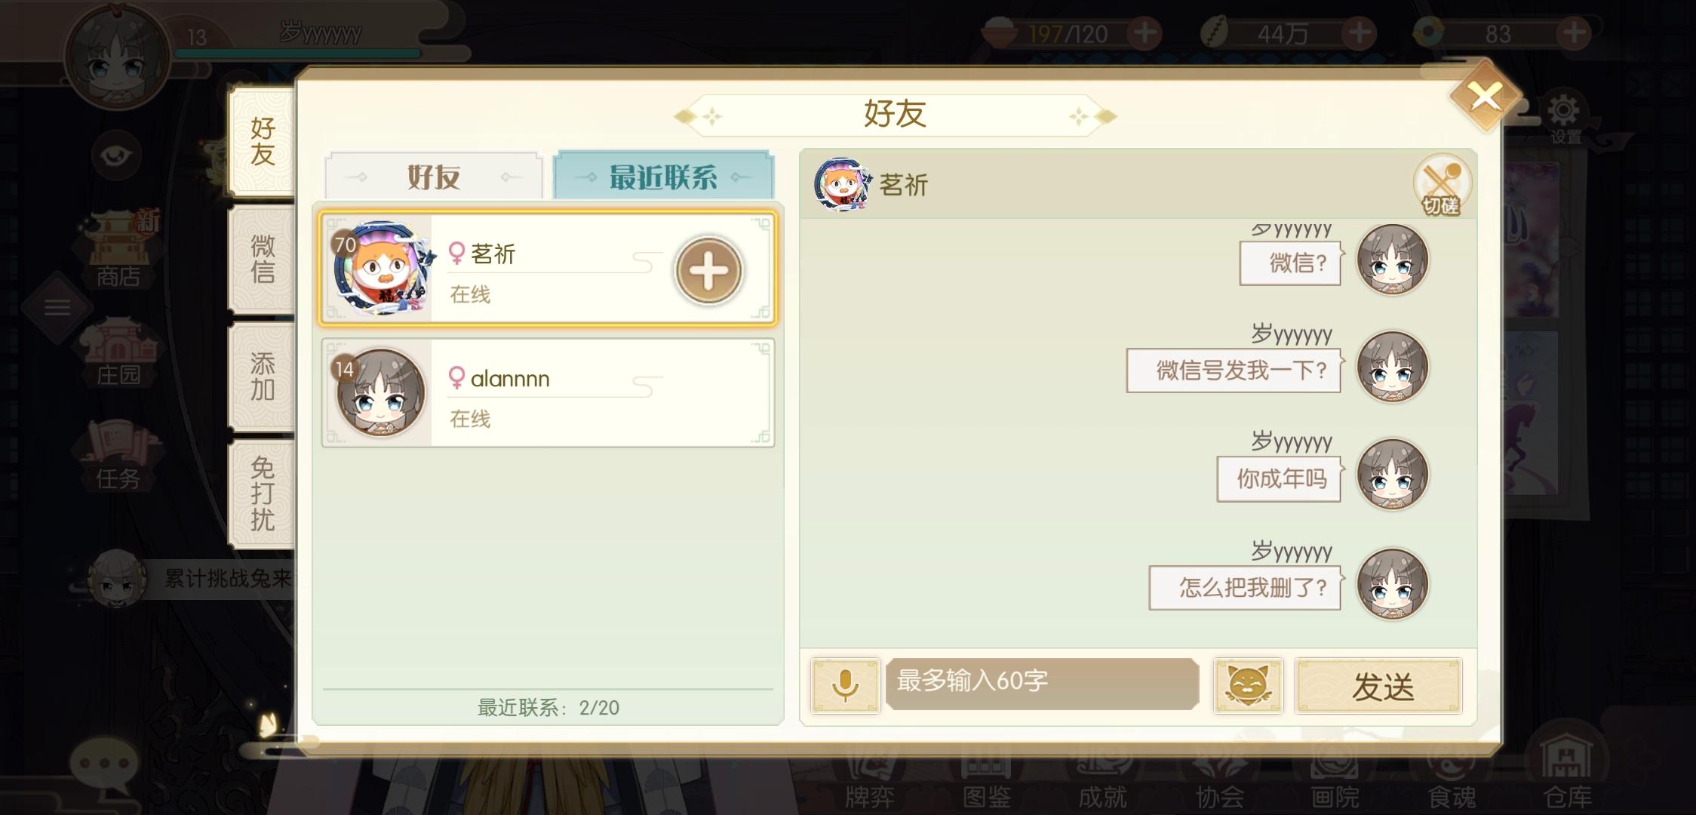Viewport: 1696px width, 815px height.
Task: Open the cat emoji sticker picker
Action: [1248, 685]
